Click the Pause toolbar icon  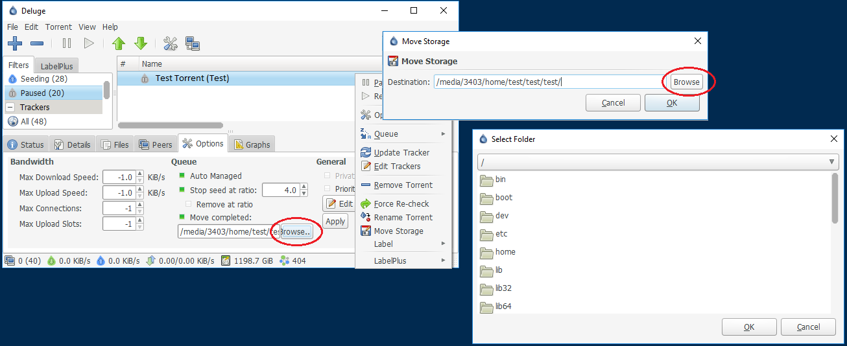(67, 43)
